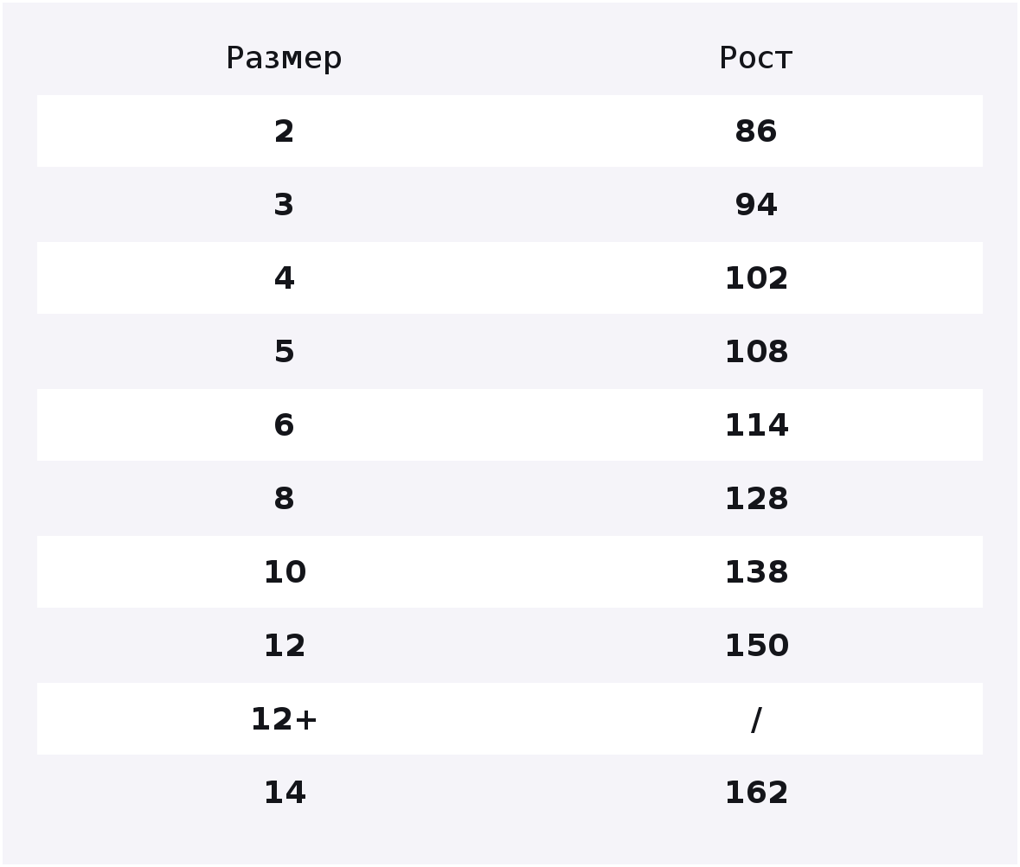The height and width of the screenshot is (867, 1020).
Task: Select height value 128
Action: pyautogui.click(x=756, y=499)
